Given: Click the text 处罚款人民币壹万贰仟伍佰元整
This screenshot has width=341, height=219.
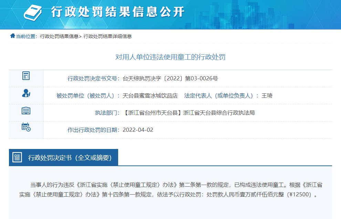Looking at the screenshot, I should [x=245, y=194].
